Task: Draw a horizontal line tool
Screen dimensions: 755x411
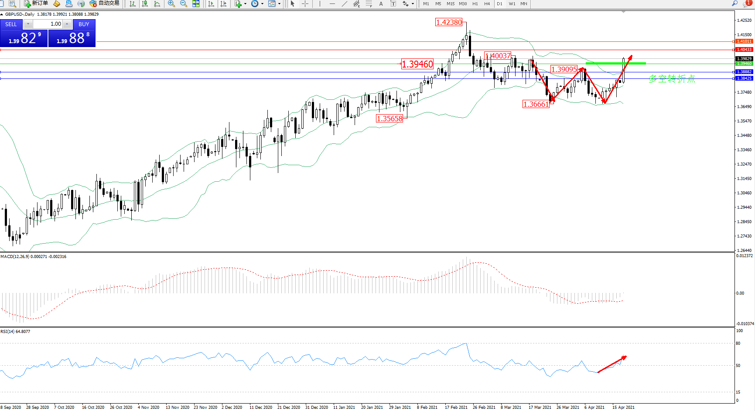Action: click(x=332, y=3)
